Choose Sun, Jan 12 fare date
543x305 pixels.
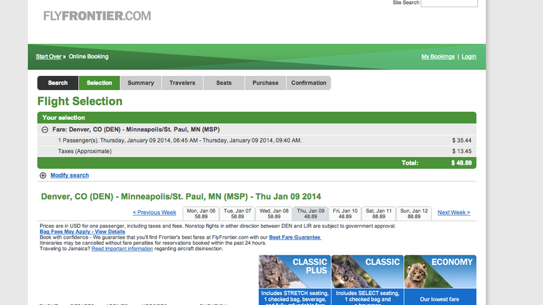click(x=414, y=213)
